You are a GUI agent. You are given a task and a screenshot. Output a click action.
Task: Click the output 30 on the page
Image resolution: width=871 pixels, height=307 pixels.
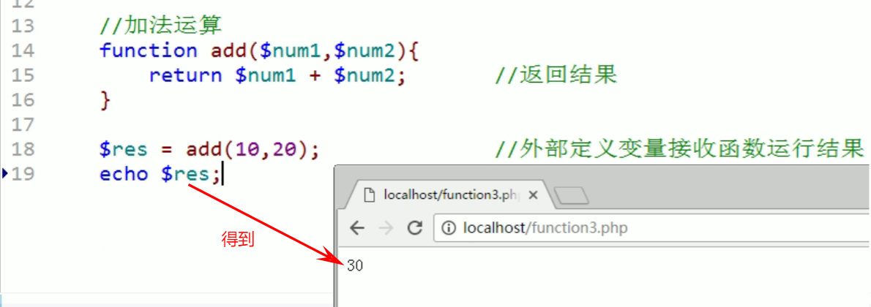pos(355,266)
